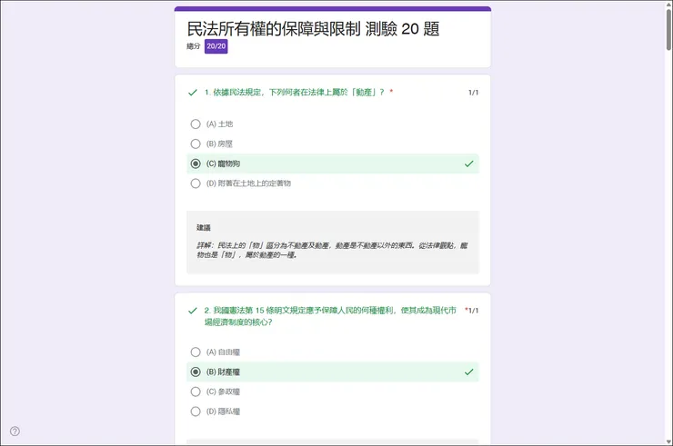Click the green checkmark beside question 2
Image resolution: width=673 pixels, height=446 pixels.
[x=193, y=311]
